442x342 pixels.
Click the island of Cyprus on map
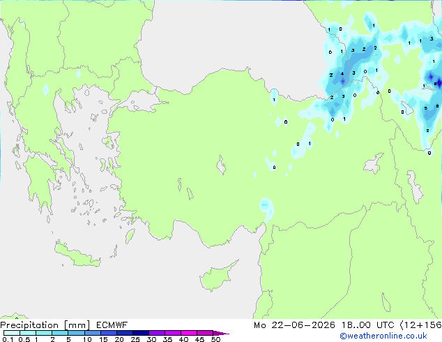[217, 277]
